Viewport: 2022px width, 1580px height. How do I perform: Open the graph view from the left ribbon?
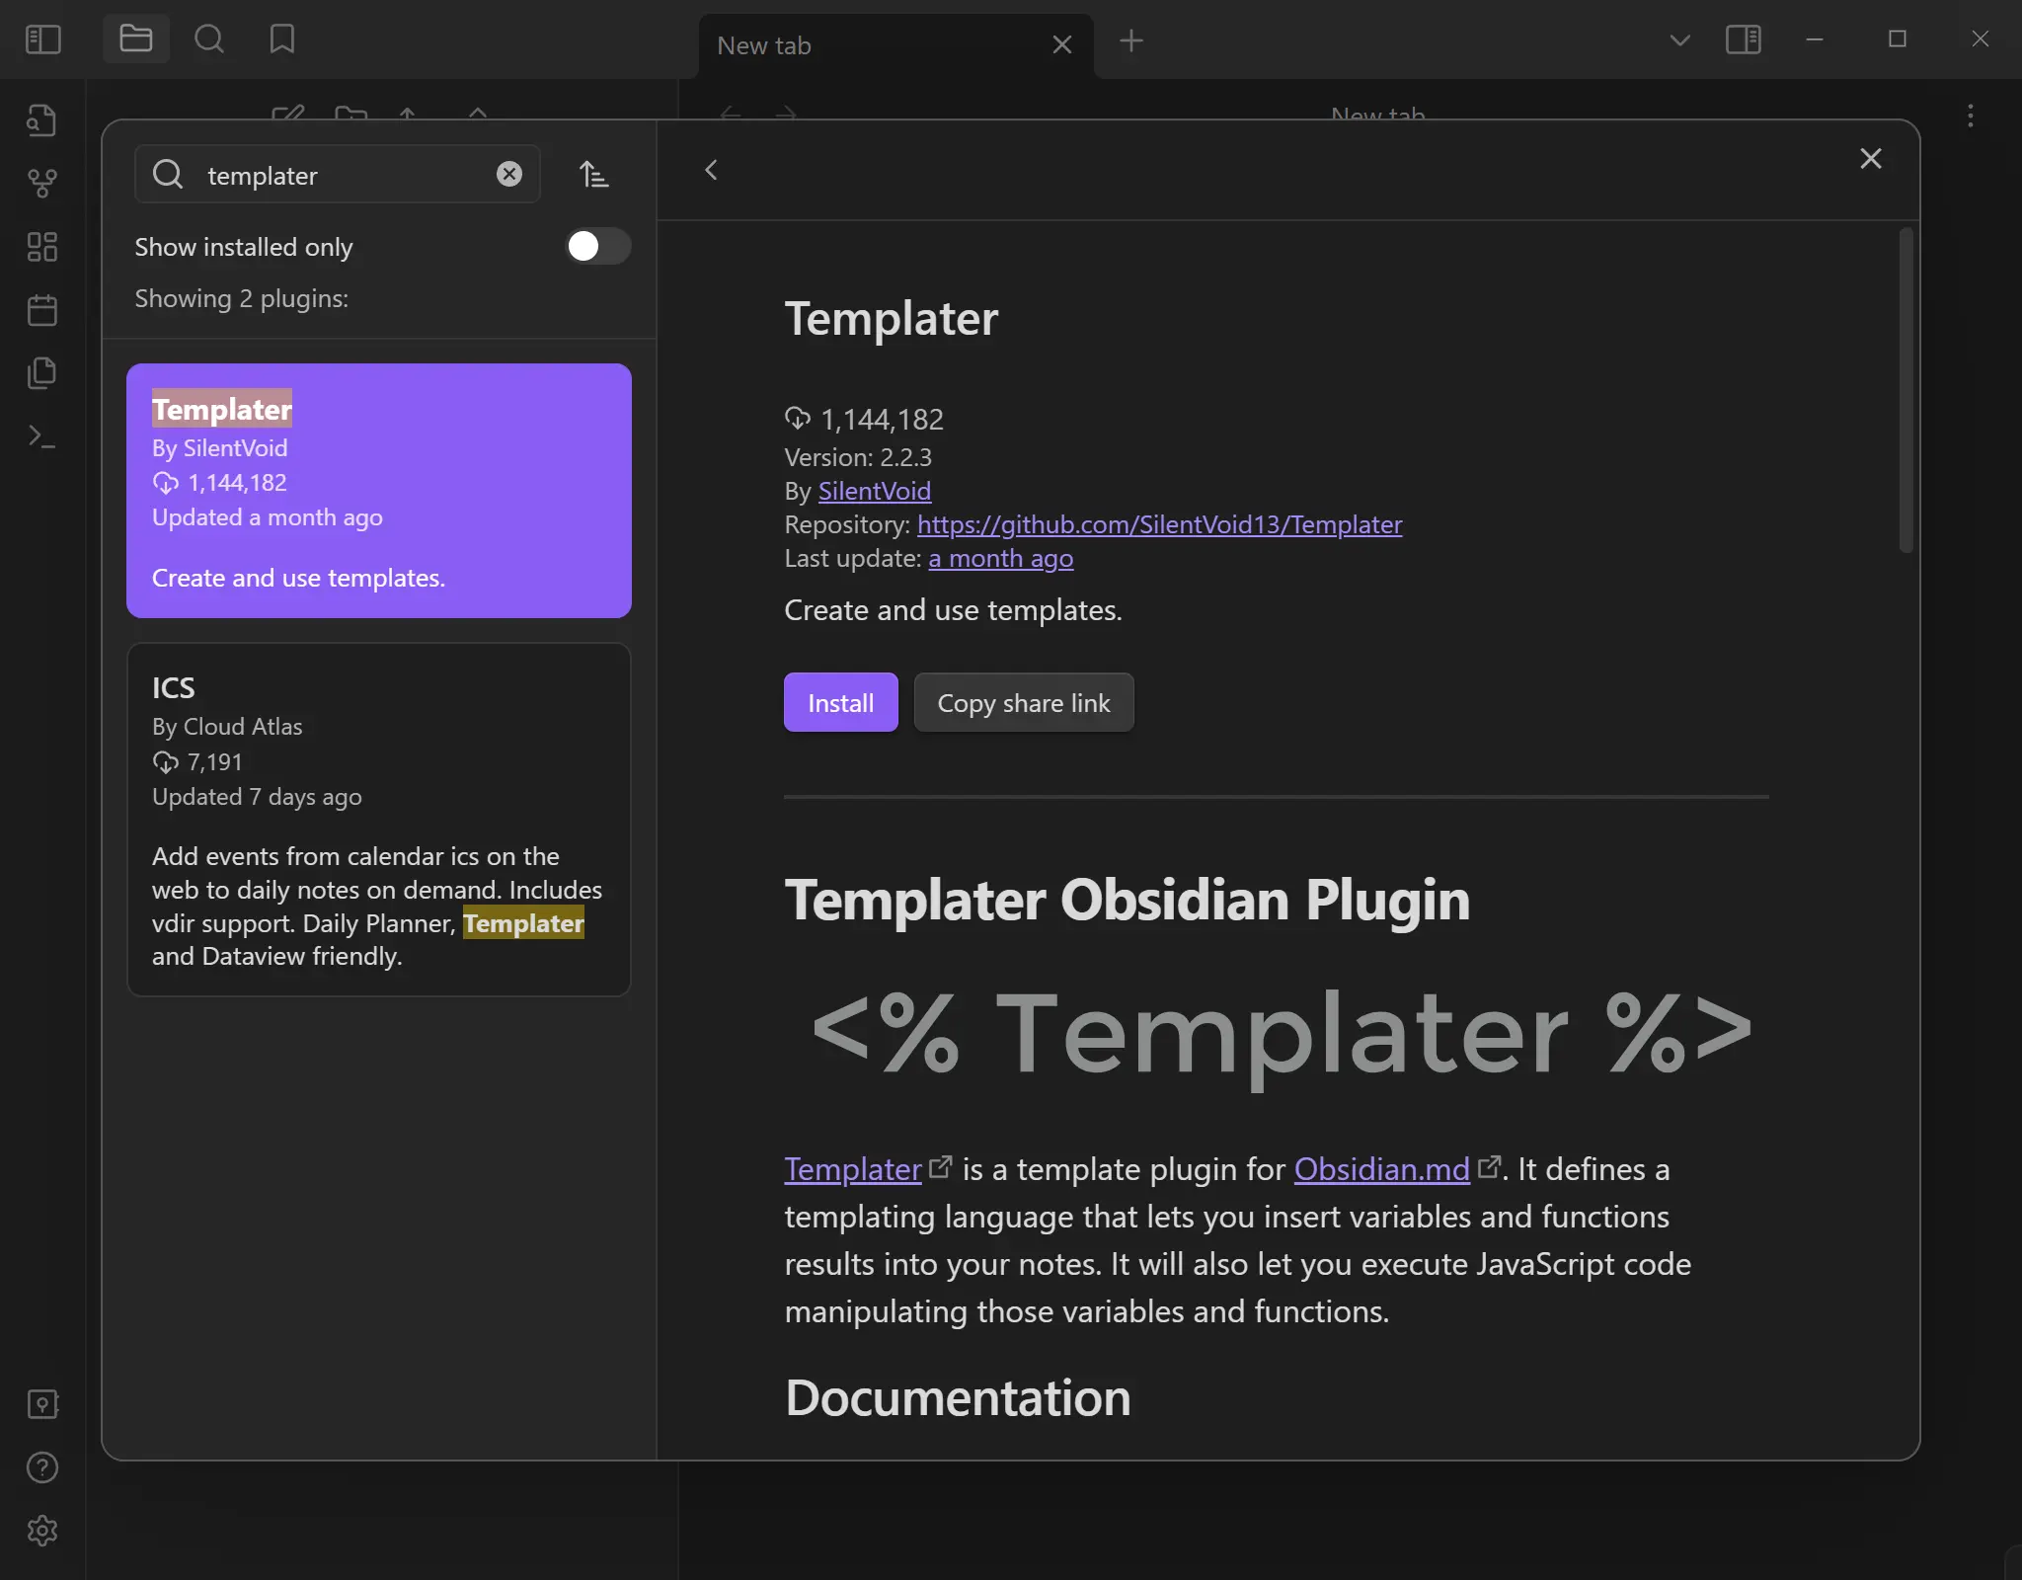click(x=42, y=183)
